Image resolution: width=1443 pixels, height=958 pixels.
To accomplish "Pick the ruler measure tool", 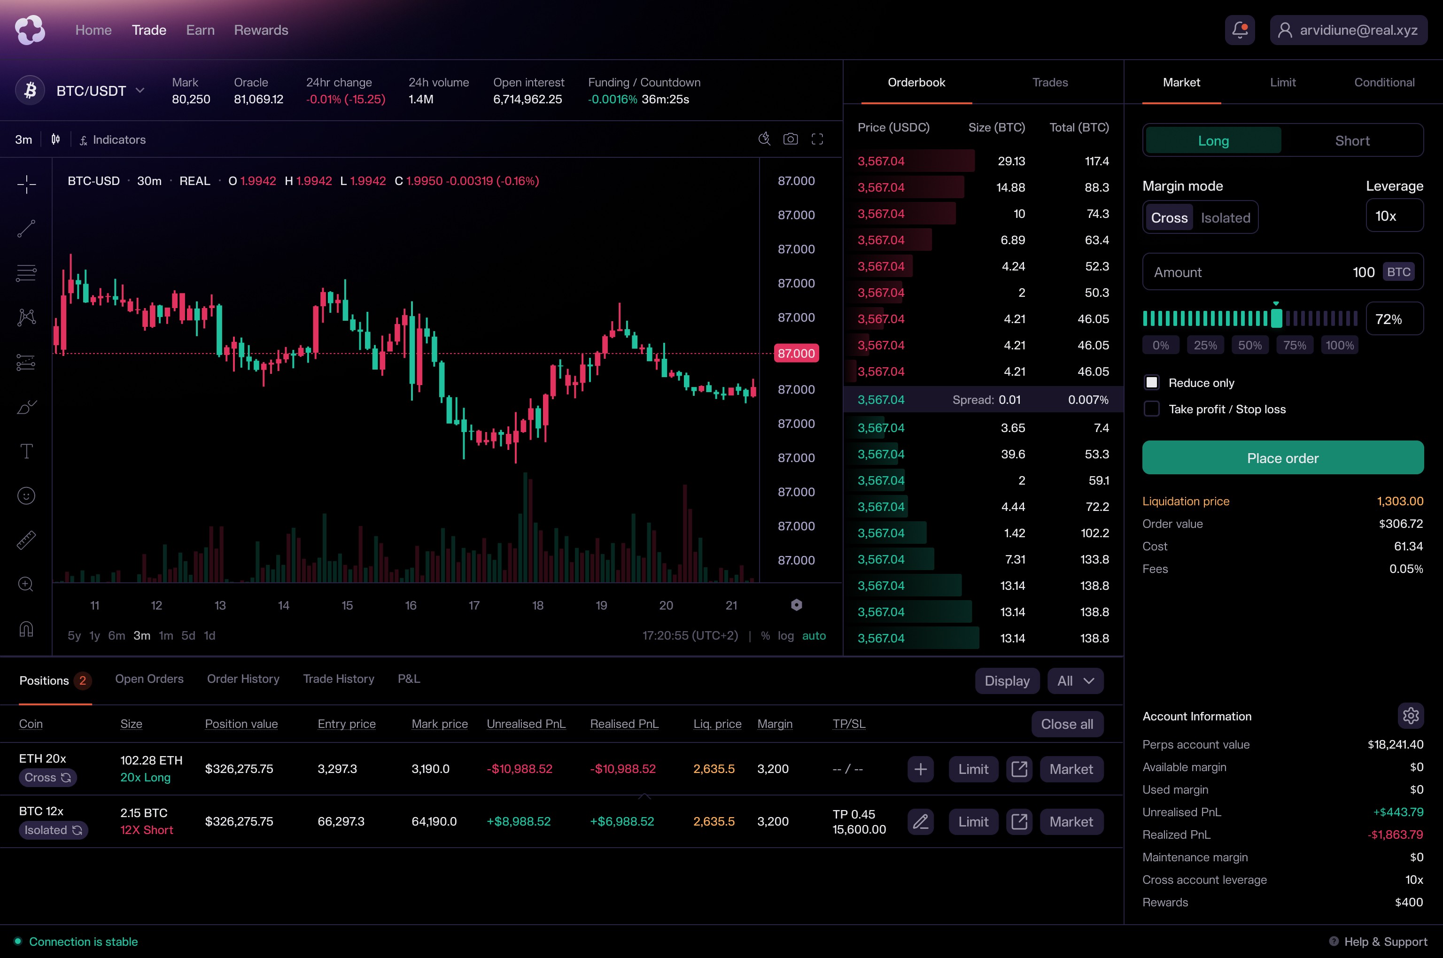I will tap(26, 540).
